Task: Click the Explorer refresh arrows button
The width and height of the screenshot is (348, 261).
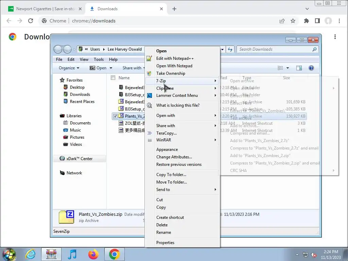Action: click(230, 49)
